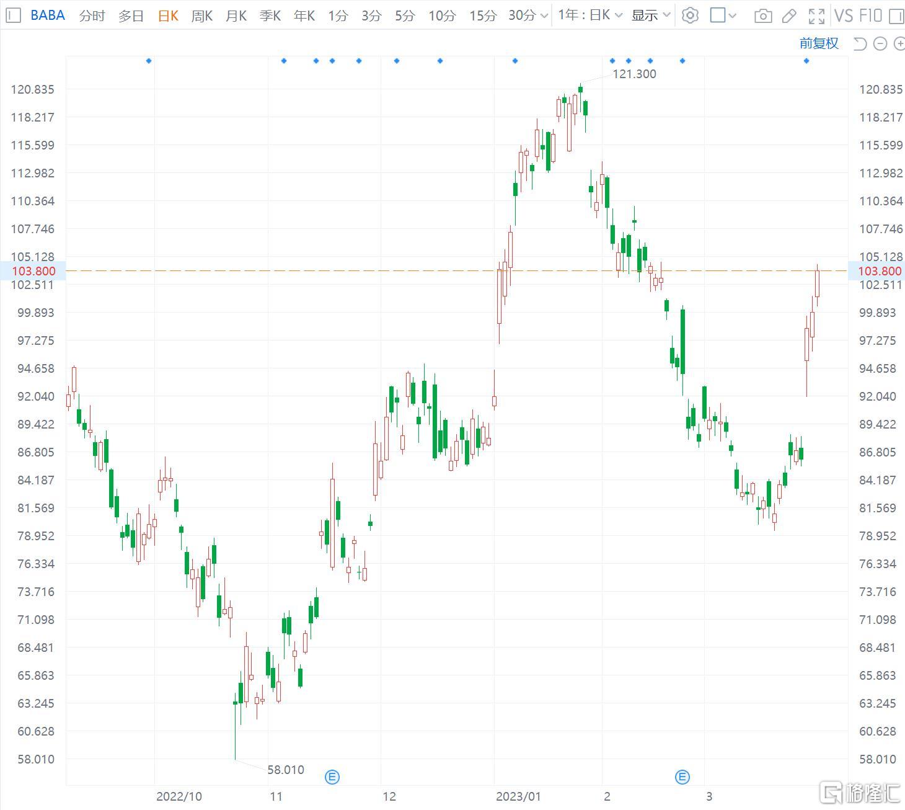Open the chart settings gear icon
This screenshot has height=810, width=905.
point(690,16)
